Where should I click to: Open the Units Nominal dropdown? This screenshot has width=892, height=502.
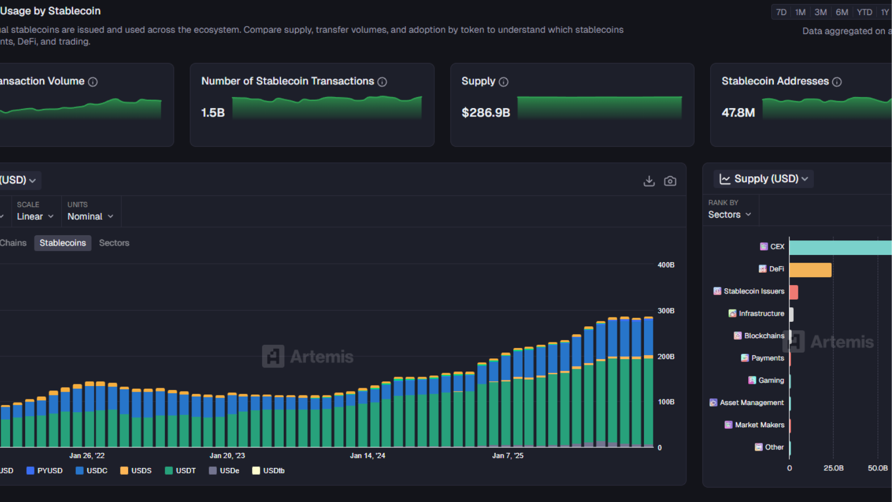pyautogui.click(x=90, y=216)
